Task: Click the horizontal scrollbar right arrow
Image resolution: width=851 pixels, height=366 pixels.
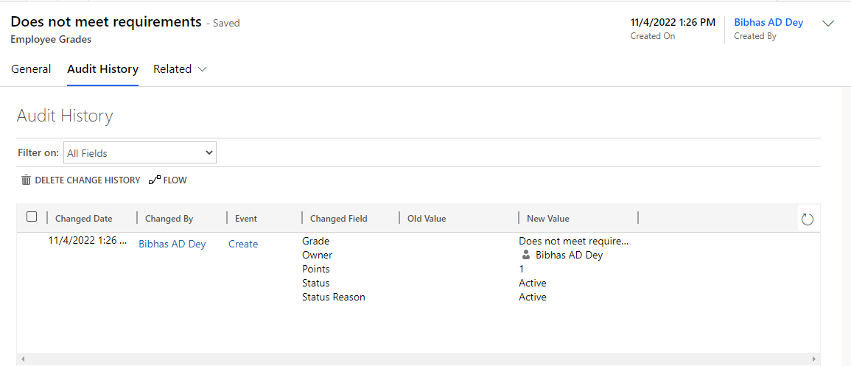Action: click(813, 359)
